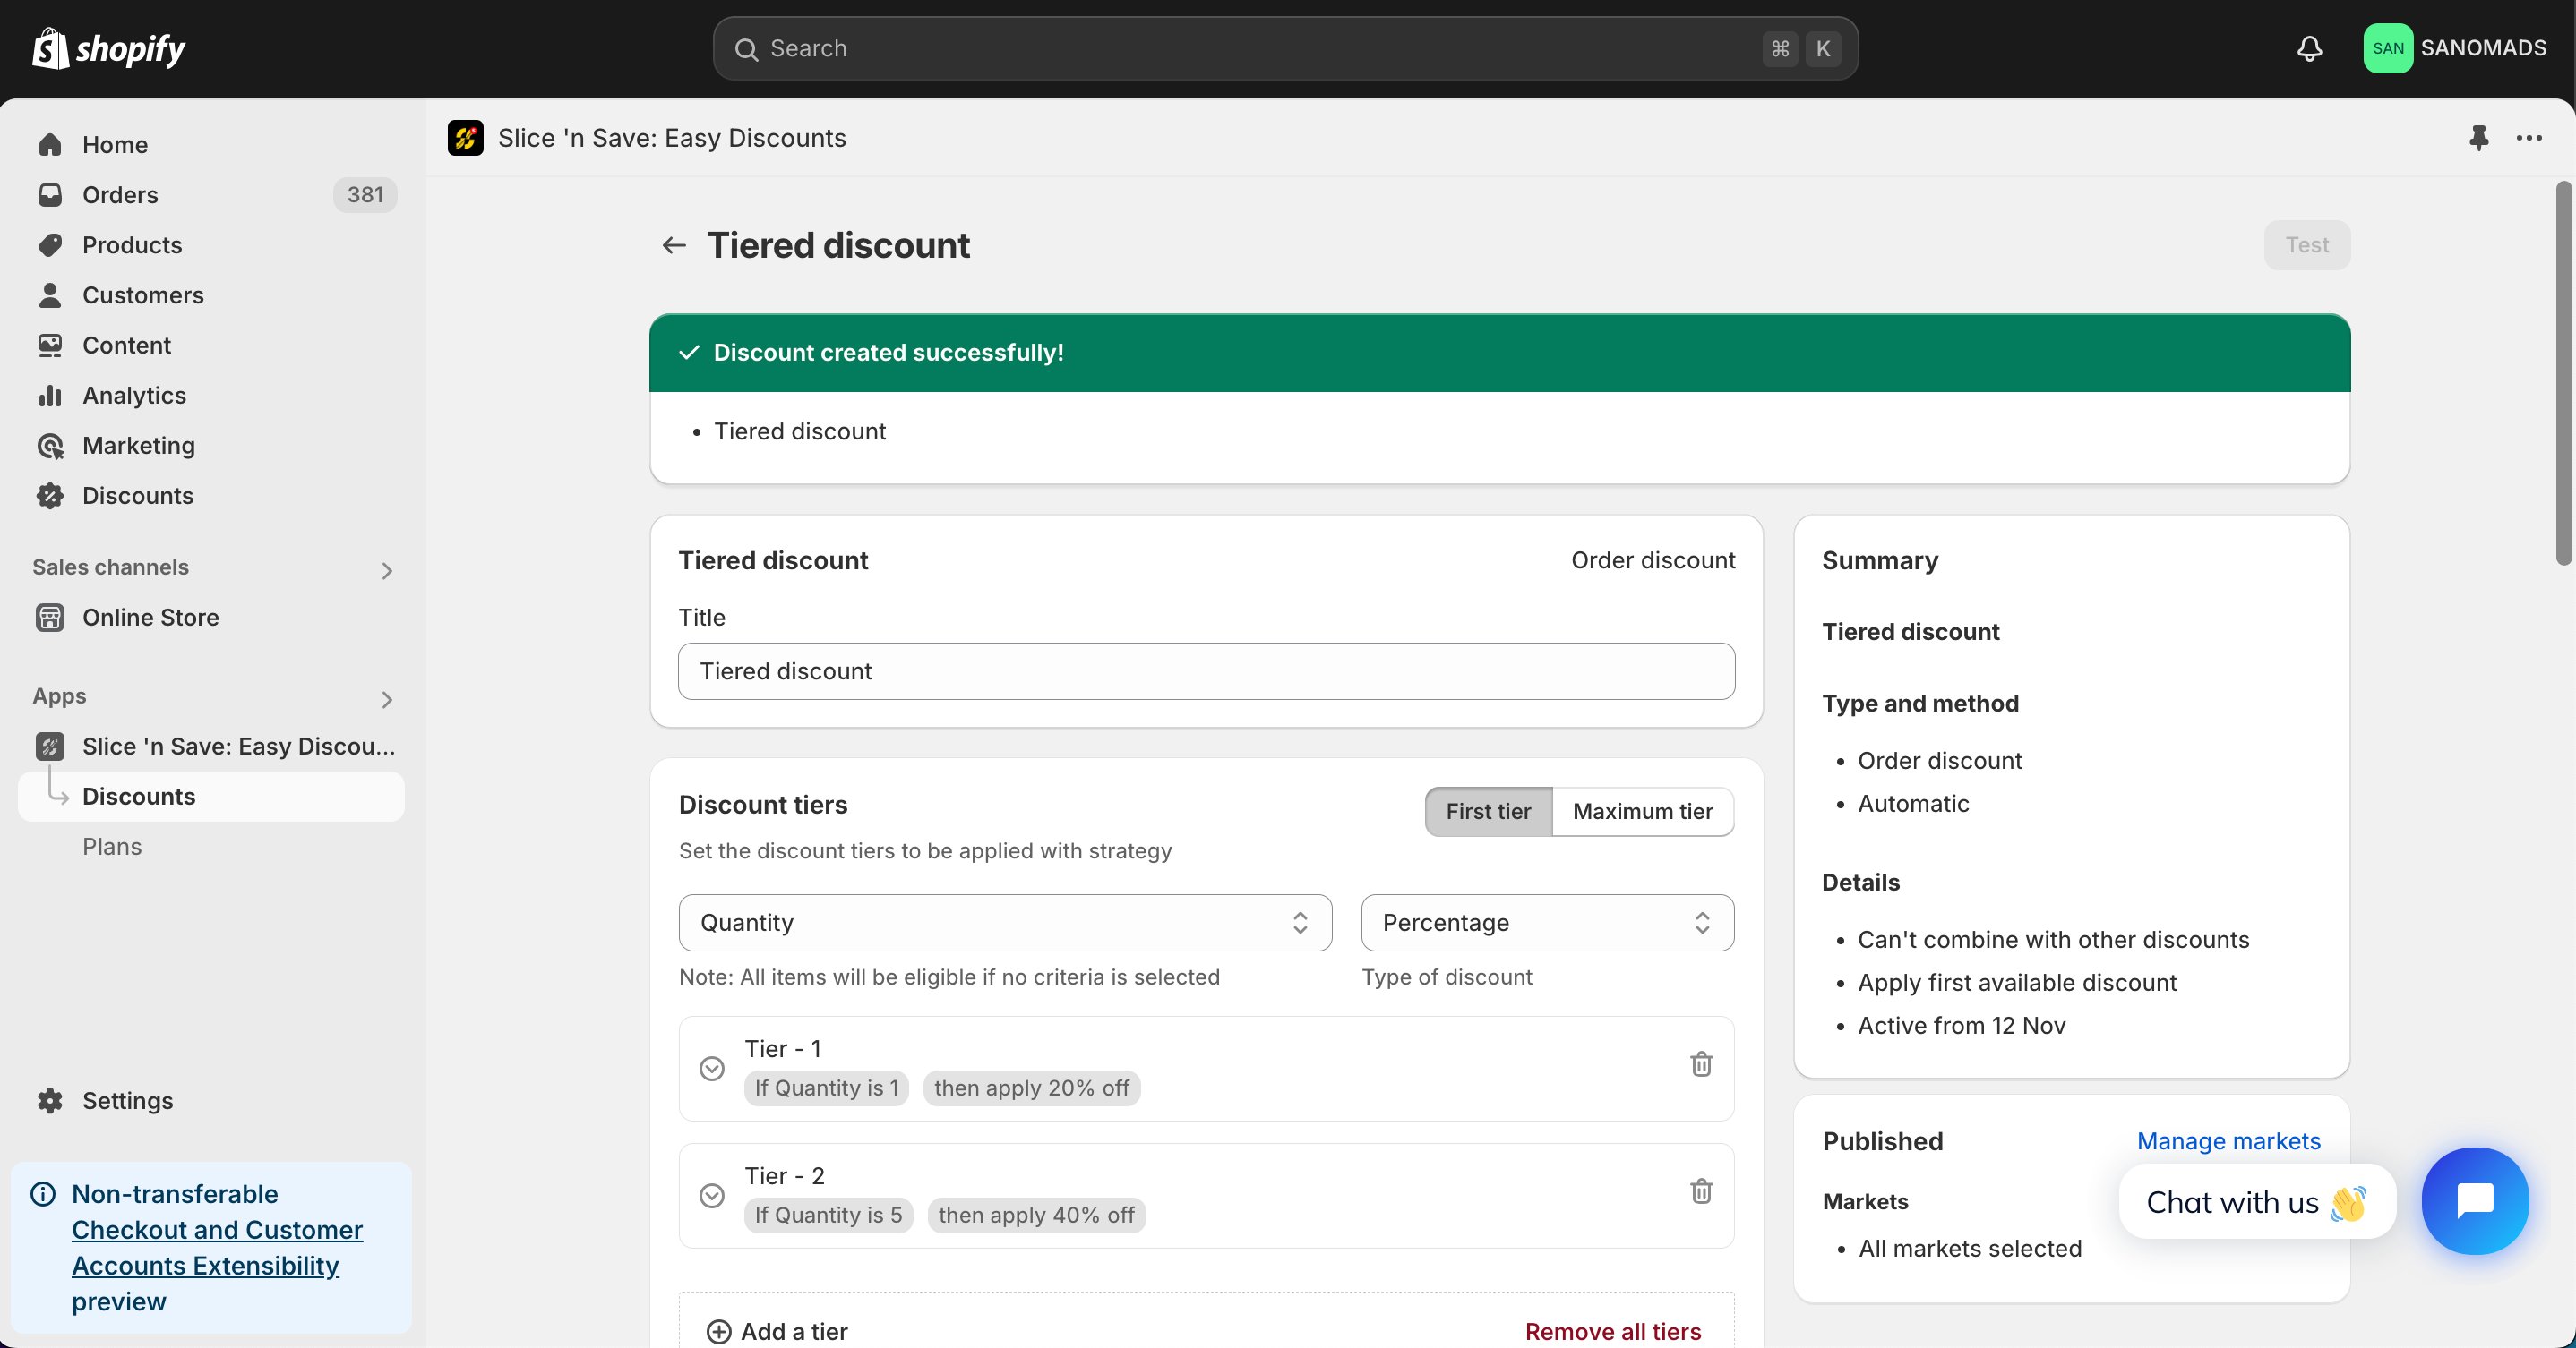Click the 'Order discount' label in title card

pos(1653,560)
